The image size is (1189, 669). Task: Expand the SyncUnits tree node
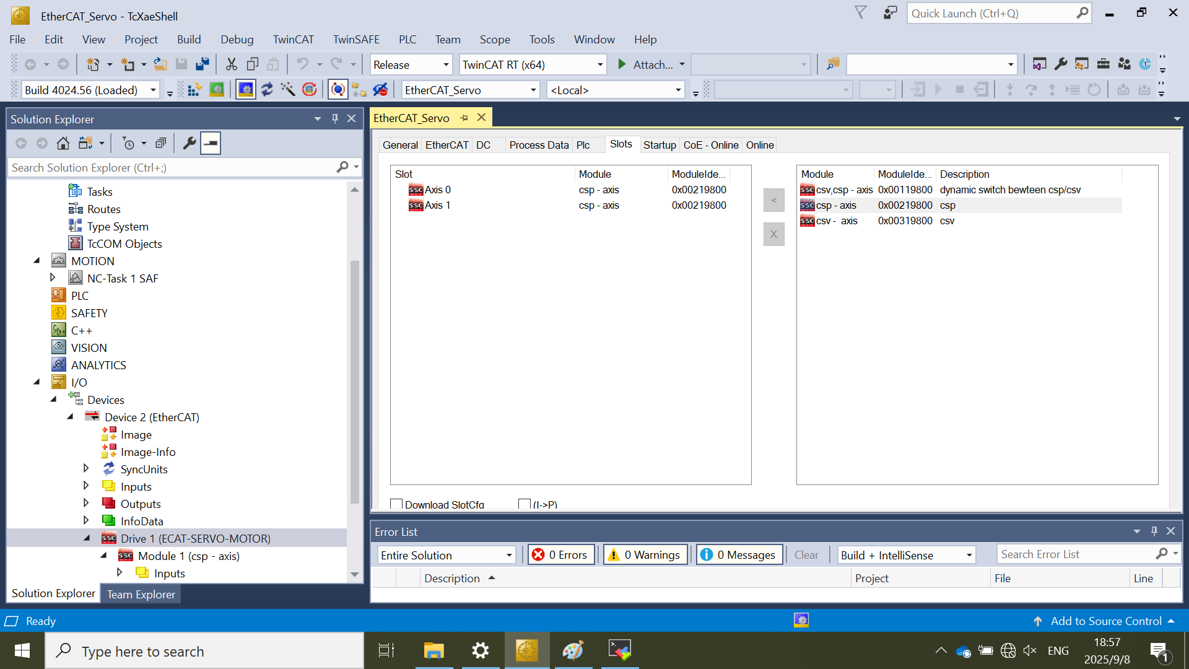tap(86, 469)
